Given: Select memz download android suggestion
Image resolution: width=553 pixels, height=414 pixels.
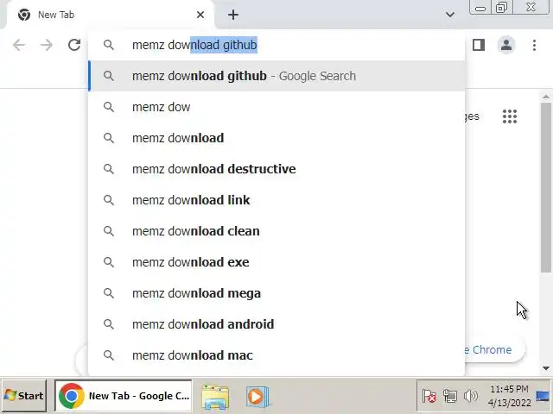Looking at the screenshot, I should tap(276, 324).
